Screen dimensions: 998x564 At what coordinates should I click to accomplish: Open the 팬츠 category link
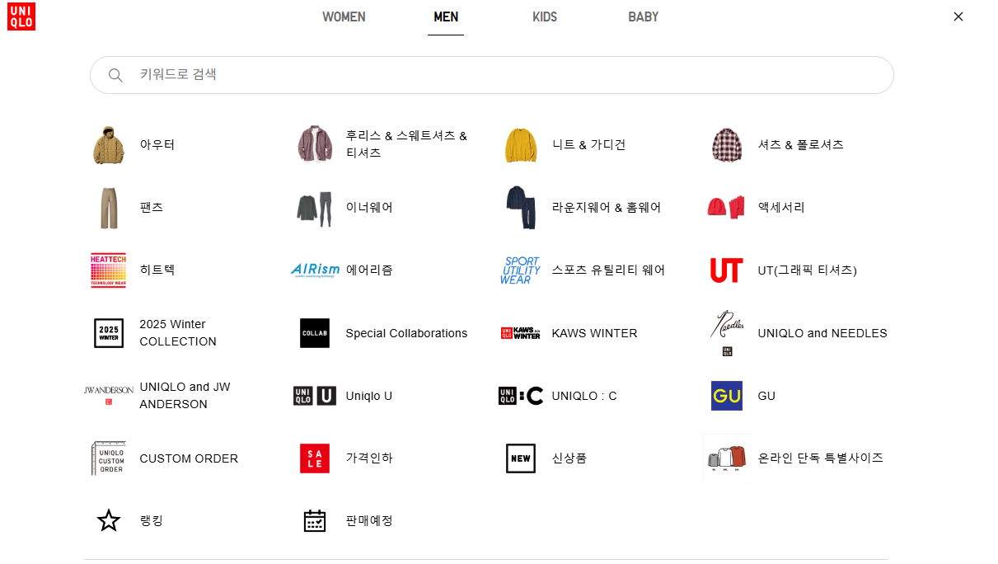(152, 208)
